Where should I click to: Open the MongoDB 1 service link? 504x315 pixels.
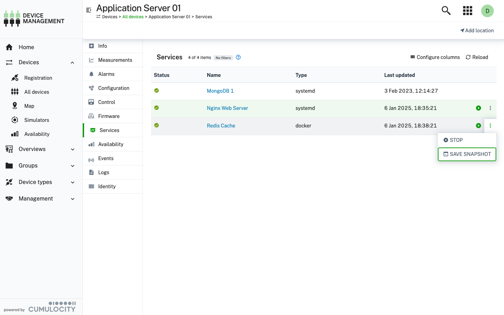[x=220, y=91]
